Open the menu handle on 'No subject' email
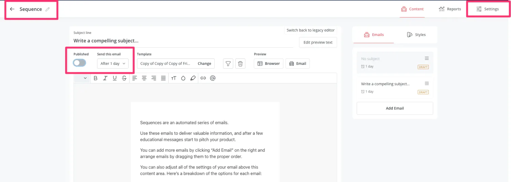This screenshot has width=511, height=182. click(427, 58)
